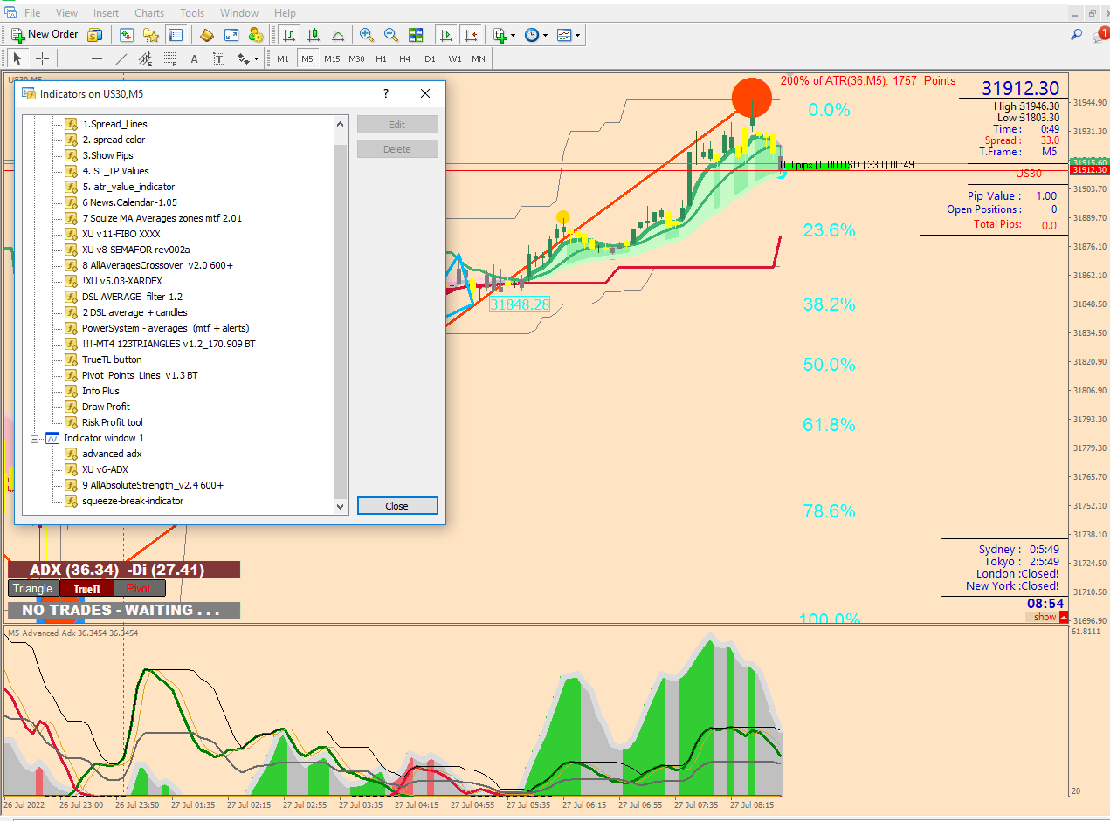Click the indicator list vertical scrollbar
Screen dimensions: 1110x821
pos(341,314)
